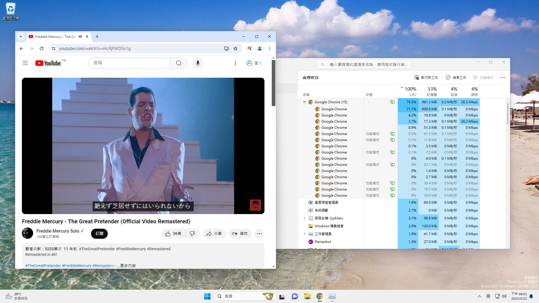
Task: Expand the SysMain service host row
Action: pos(304,218)
